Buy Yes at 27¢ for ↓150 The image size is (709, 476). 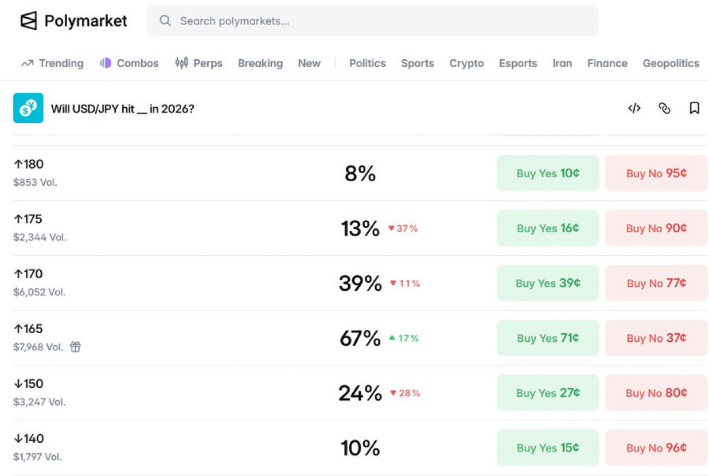point(548,393)
